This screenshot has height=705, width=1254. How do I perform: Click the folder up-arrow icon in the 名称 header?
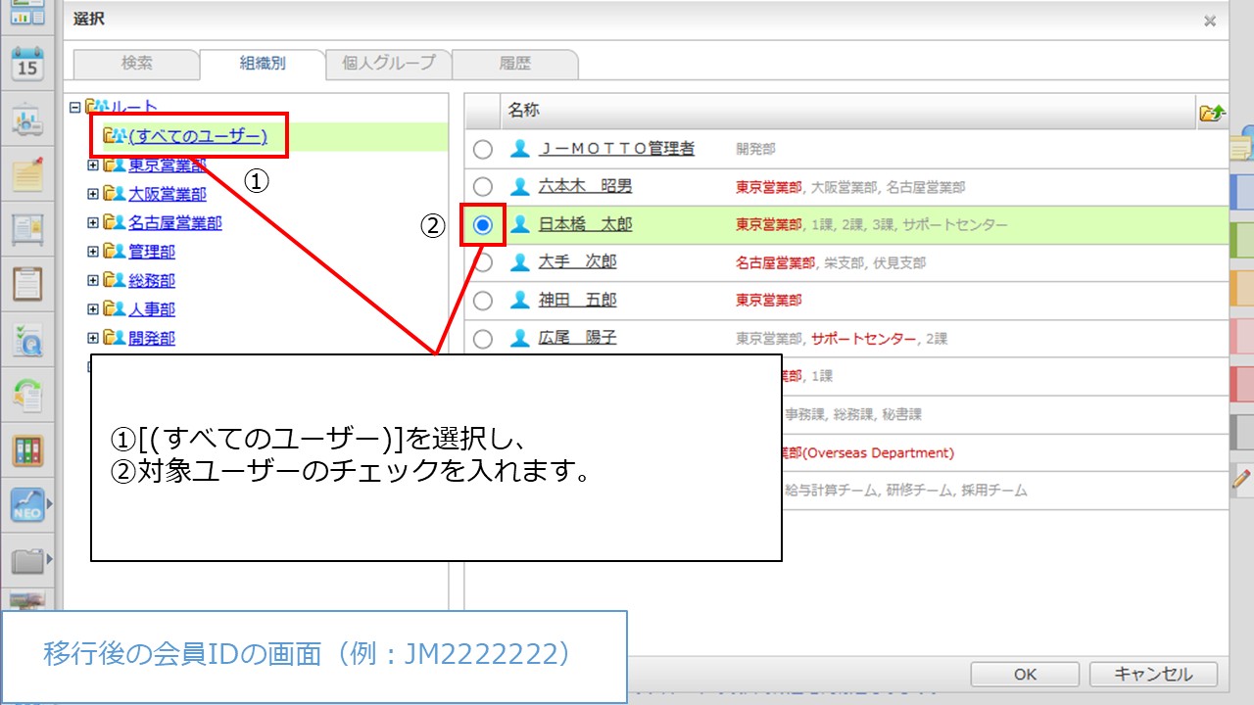pos(1212,113)
